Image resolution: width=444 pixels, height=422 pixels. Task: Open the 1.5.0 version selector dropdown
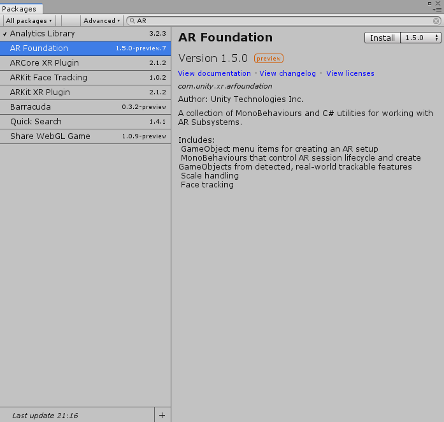(x=421, y=38)
